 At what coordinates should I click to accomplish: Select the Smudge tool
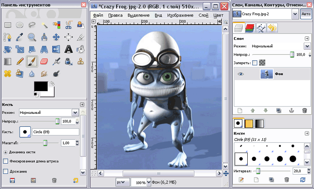pyautogui.click(x=44, y=74)
